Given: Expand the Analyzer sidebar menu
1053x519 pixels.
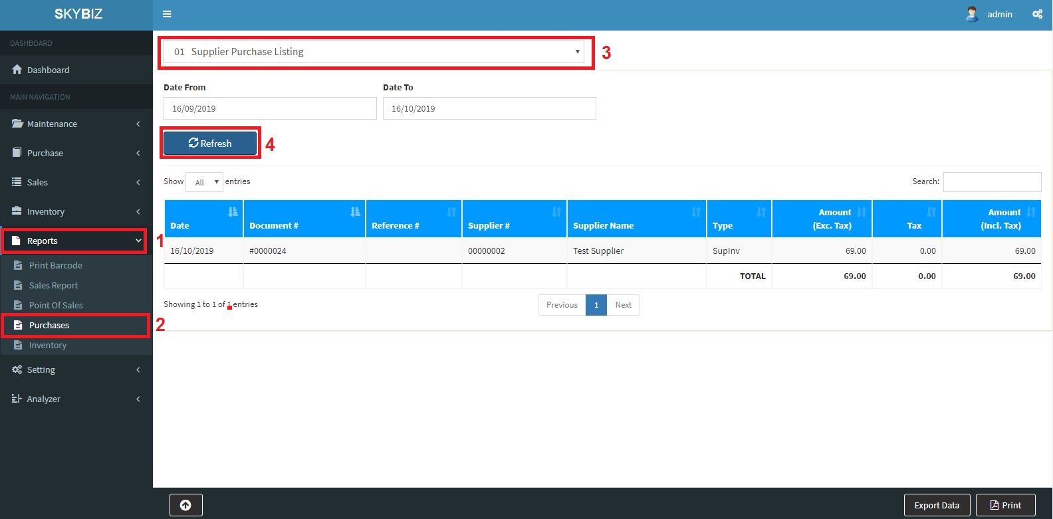Looking at the screenshot, I should (76, 399).
